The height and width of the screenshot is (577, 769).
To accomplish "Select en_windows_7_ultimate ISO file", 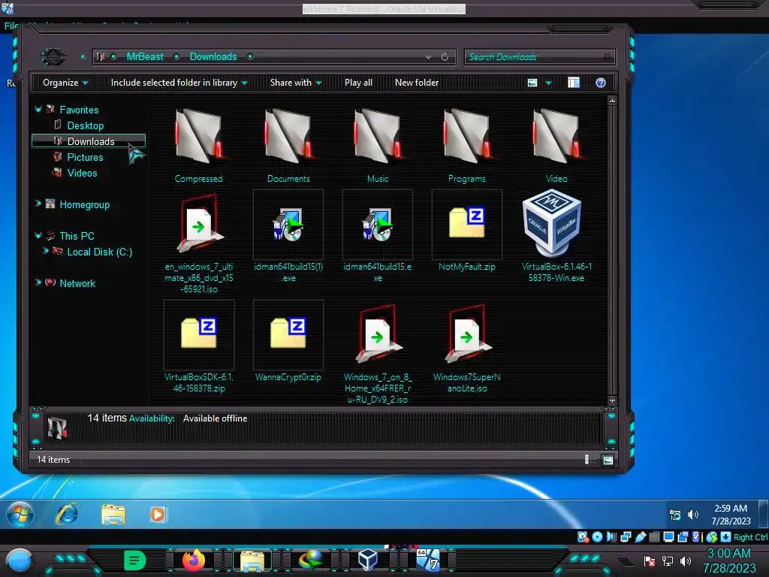I will (198, 243).
